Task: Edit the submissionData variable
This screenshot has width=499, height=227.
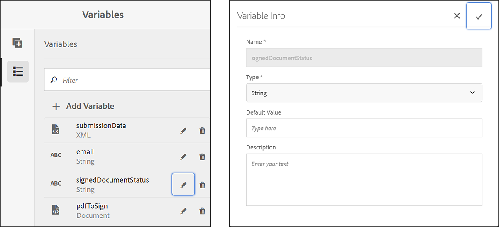Action: coord(183,131)
